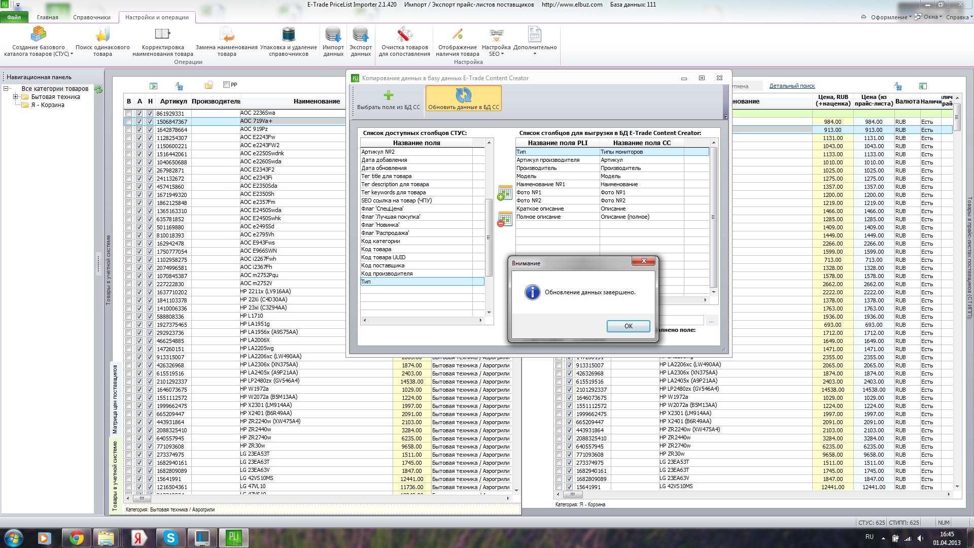Screen dimensions: 974x548
Task: Show hidden system tray icons
Action: [883, 538]
